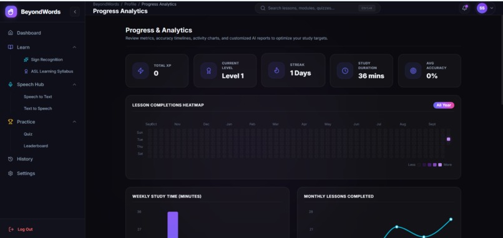The image size is (503, 238).
Task: Toggle the All Year heatmap filter
Action: [x=444, y=105]
